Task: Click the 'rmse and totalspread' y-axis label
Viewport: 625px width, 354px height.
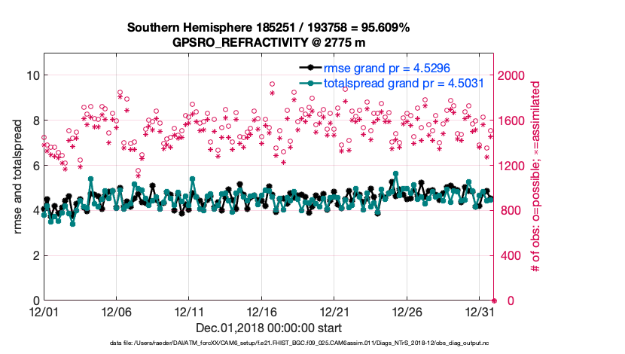Action: 17,177
